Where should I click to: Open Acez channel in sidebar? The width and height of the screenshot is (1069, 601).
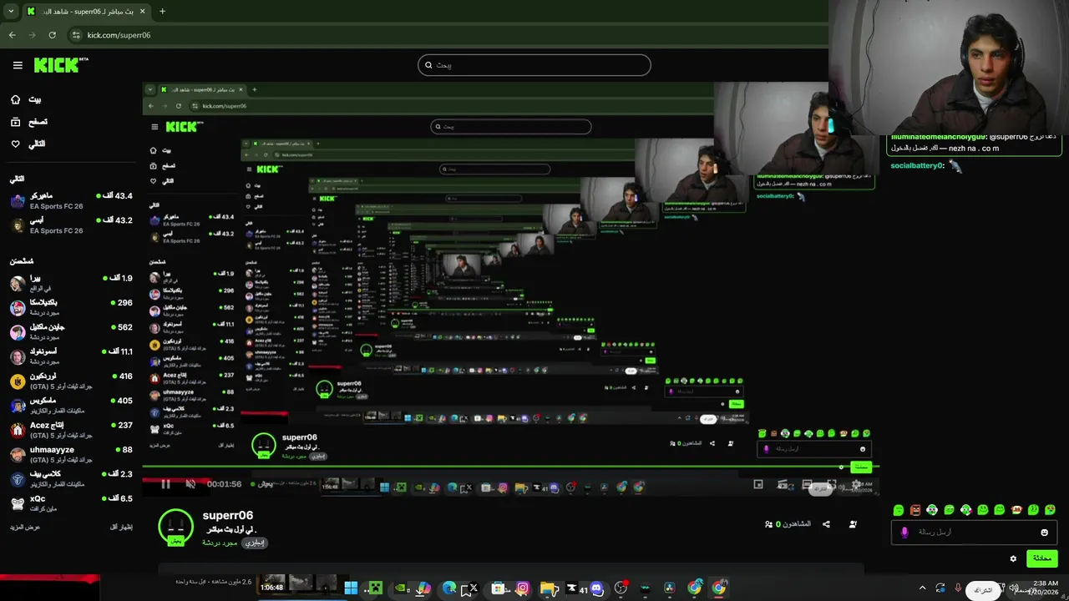[x=71, y=430]
